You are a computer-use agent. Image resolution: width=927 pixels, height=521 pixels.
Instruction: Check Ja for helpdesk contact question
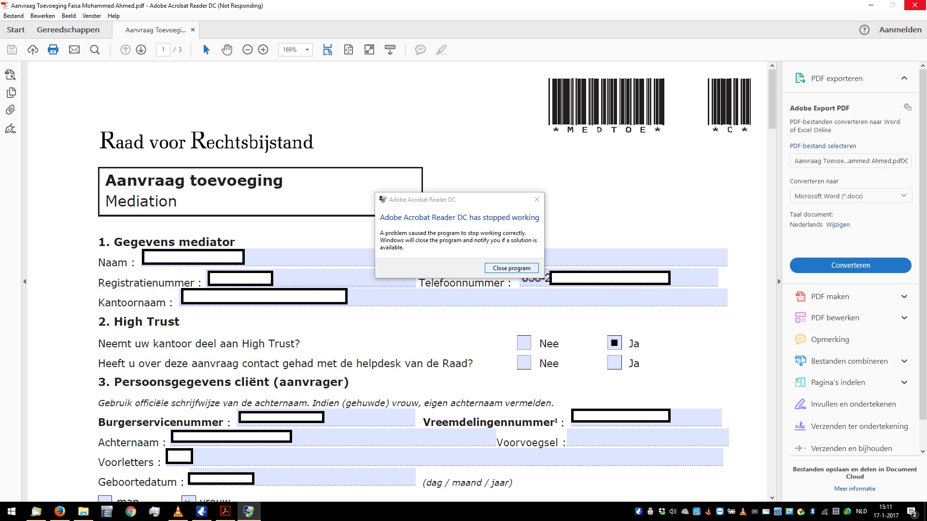tap(614, 363)
